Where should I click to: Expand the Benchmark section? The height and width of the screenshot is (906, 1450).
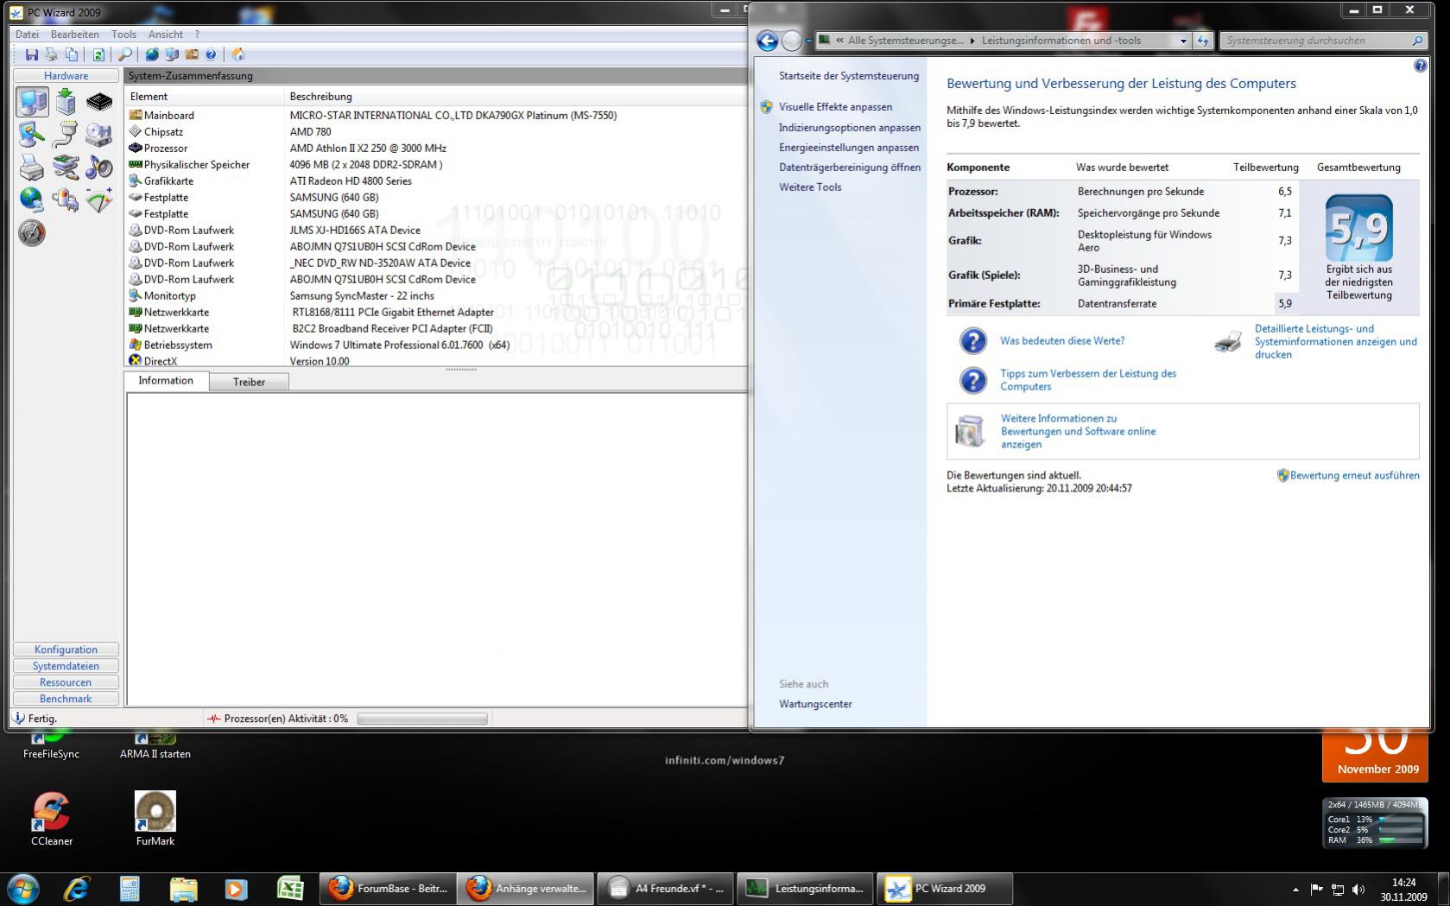(x=66, y=699)
